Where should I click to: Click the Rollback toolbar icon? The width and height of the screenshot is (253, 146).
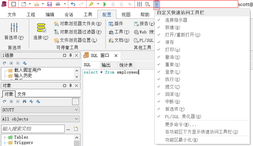pos(121,4)
